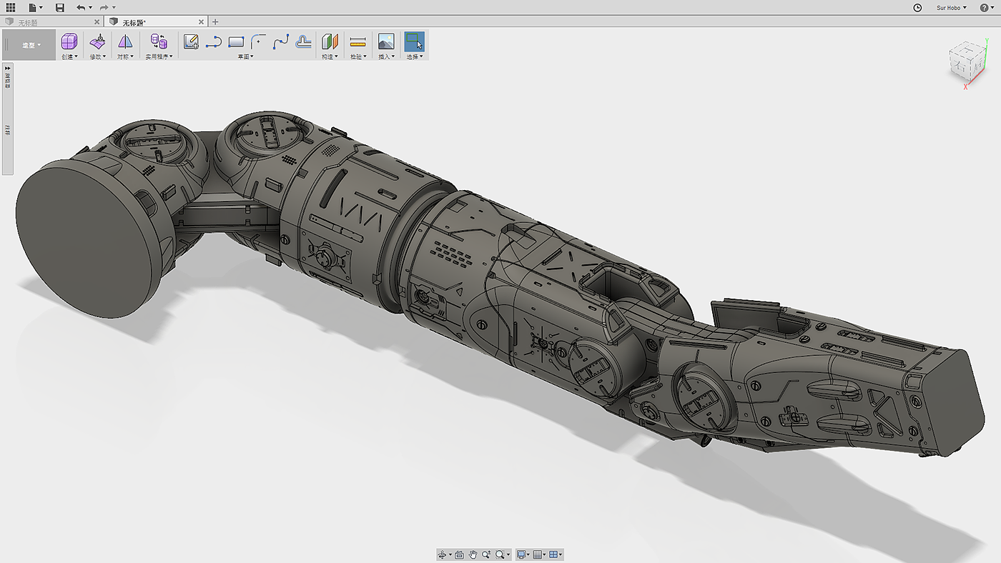Screen dimensions: 1001x563
Task: Click the Look At camera icon
Action: (x=459, y=555)
